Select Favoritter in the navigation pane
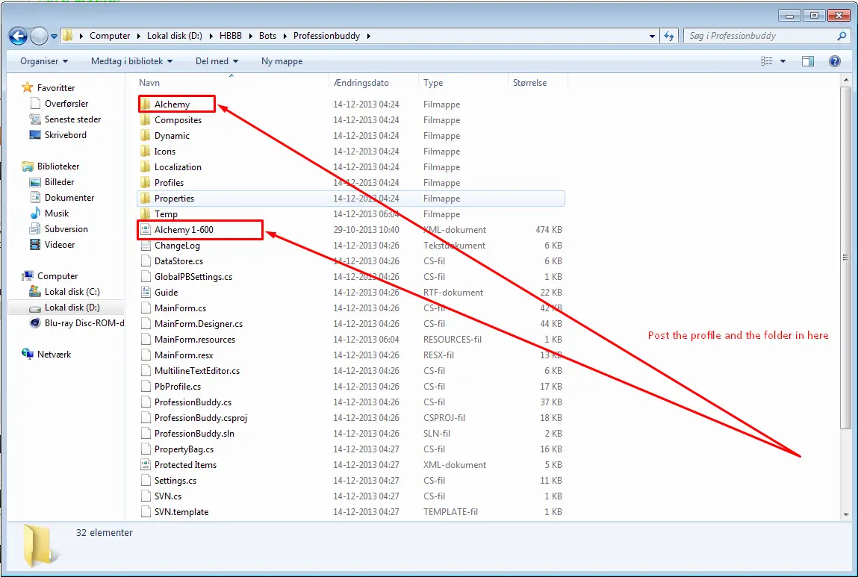Image resolution: width=858 pixels, height=577 pixels. [x=56, y=88]
